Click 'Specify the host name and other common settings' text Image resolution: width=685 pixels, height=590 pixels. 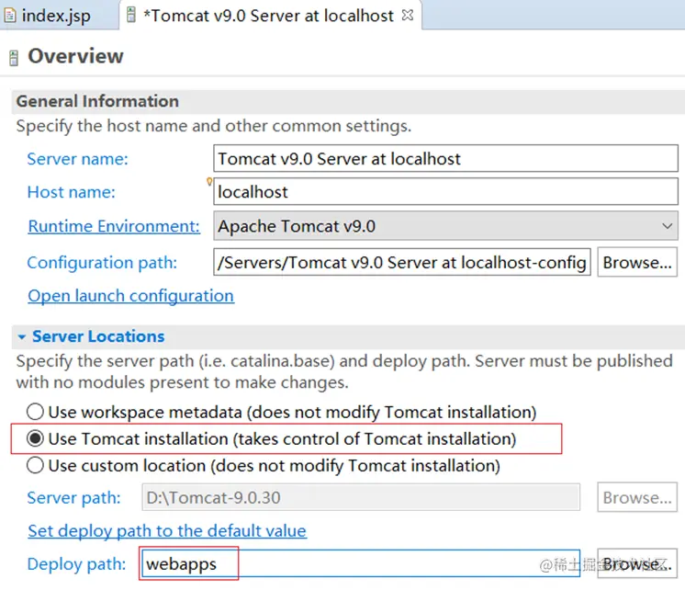coord(214,126)
